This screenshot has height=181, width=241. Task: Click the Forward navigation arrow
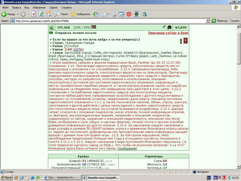click(23, 14)
